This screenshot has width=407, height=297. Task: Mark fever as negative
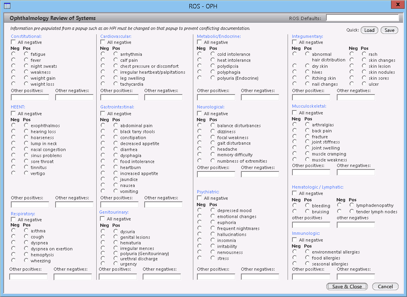[13, 60]
